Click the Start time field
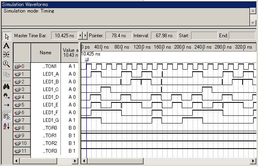Viewport: 258px width, 166px height. point(204,36)
